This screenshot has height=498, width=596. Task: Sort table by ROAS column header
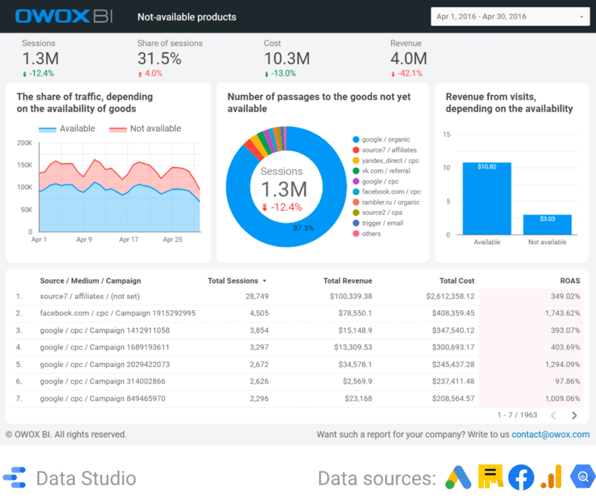tap(570, 281)
